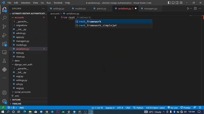Screen dimensions: 204x114
Task: Run the Python file
Action: point(188,9)
